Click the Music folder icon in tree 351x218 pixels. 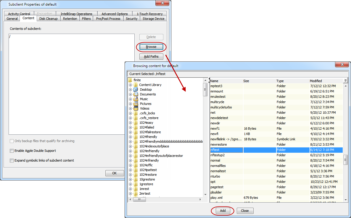click(136, 99)
